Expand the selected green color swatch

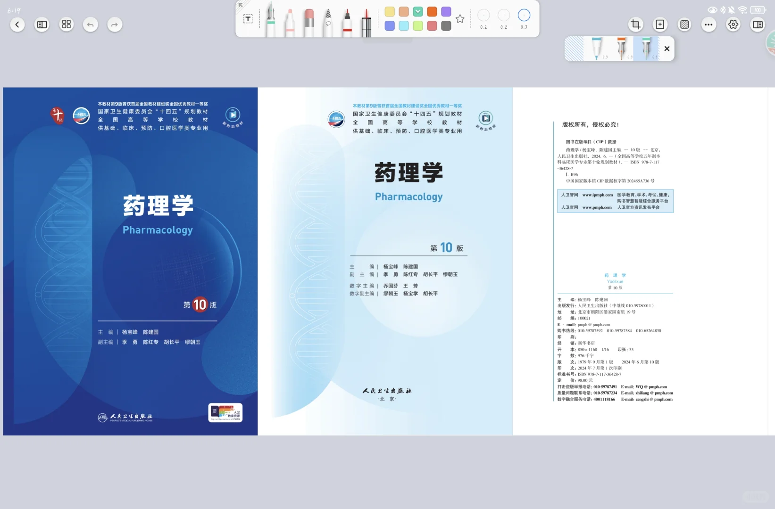coord(418,12)
